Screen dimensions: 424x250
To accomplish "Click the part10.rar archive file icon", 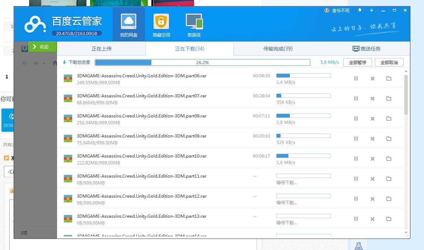I will [x=68, y=158].
